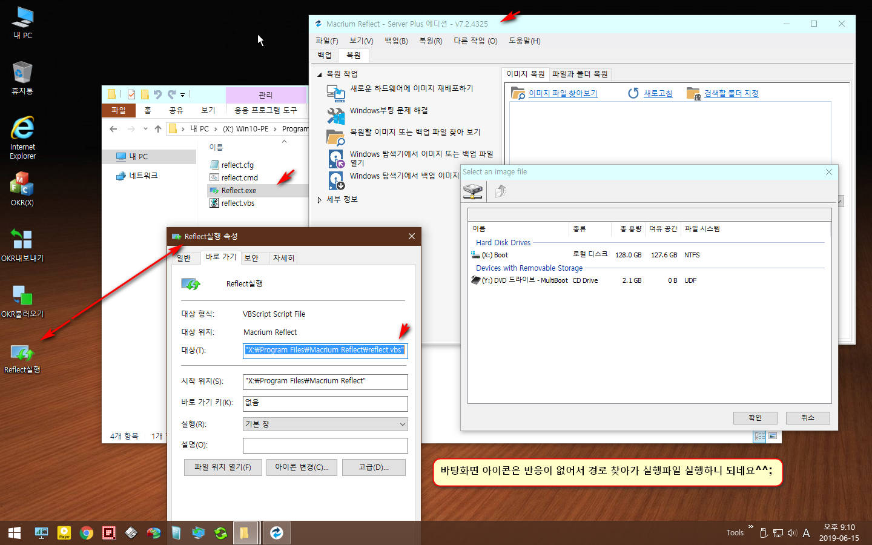Switch to the 자세히 properties tab

click(x=283, y=257)
